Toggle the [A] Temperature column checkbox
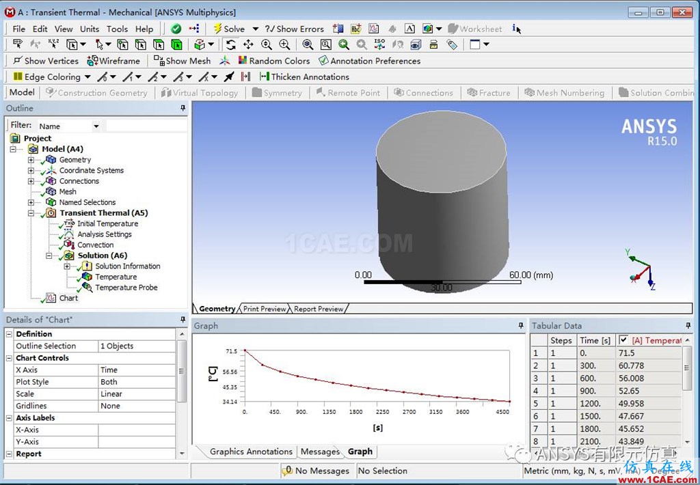 [623, 340]
